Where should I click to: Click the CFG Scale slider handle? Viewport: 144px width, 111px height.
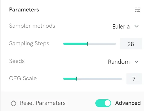76,79
